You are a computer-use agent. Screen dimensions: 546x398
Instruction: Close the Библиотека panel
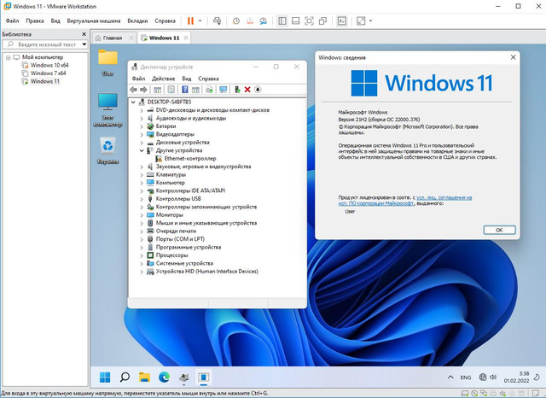[x=84, y=34]
